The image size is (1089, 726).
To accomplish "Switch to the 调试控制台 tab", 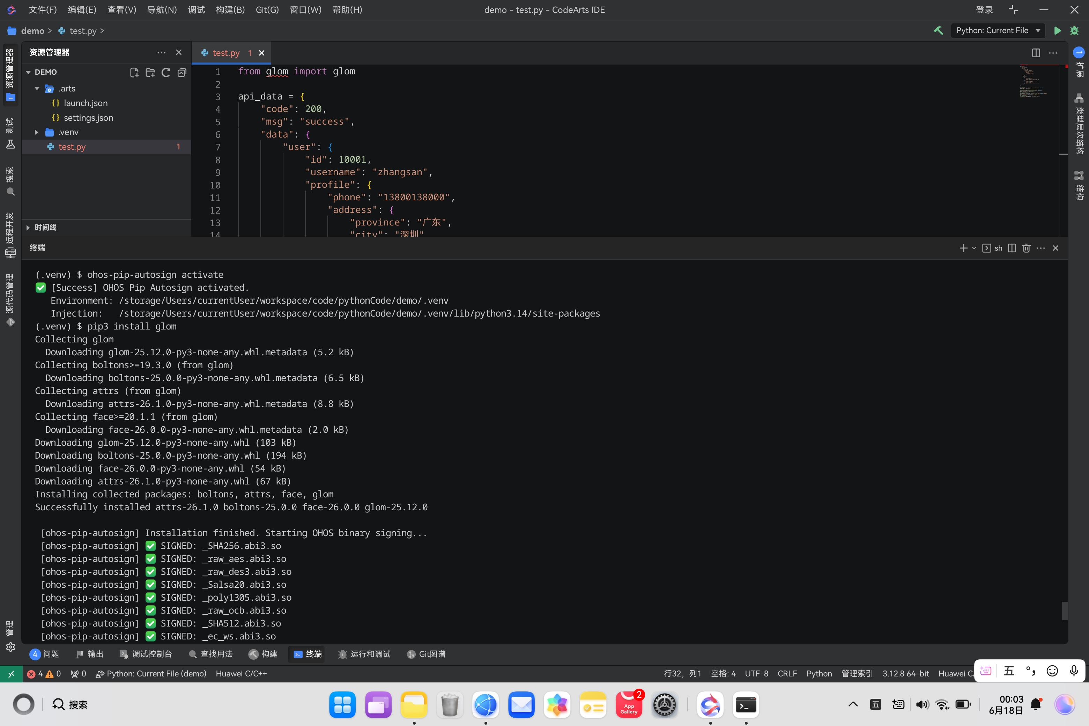I will 146,654.
